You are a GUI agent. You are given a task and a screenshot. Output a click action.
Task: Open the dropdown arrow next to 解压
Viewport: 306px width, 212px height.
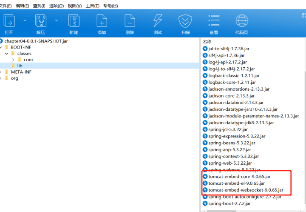57,20
